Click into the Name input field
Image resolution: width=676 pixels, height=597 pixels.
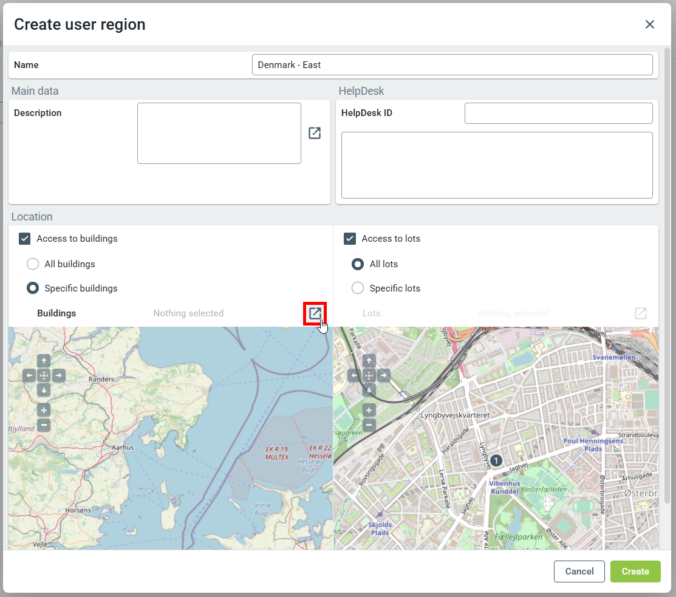(x=452, y=65)
